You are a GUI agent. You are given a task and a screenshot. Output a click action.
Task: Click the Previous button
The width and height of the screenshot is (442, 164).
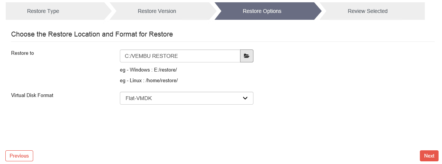(19, 156)
